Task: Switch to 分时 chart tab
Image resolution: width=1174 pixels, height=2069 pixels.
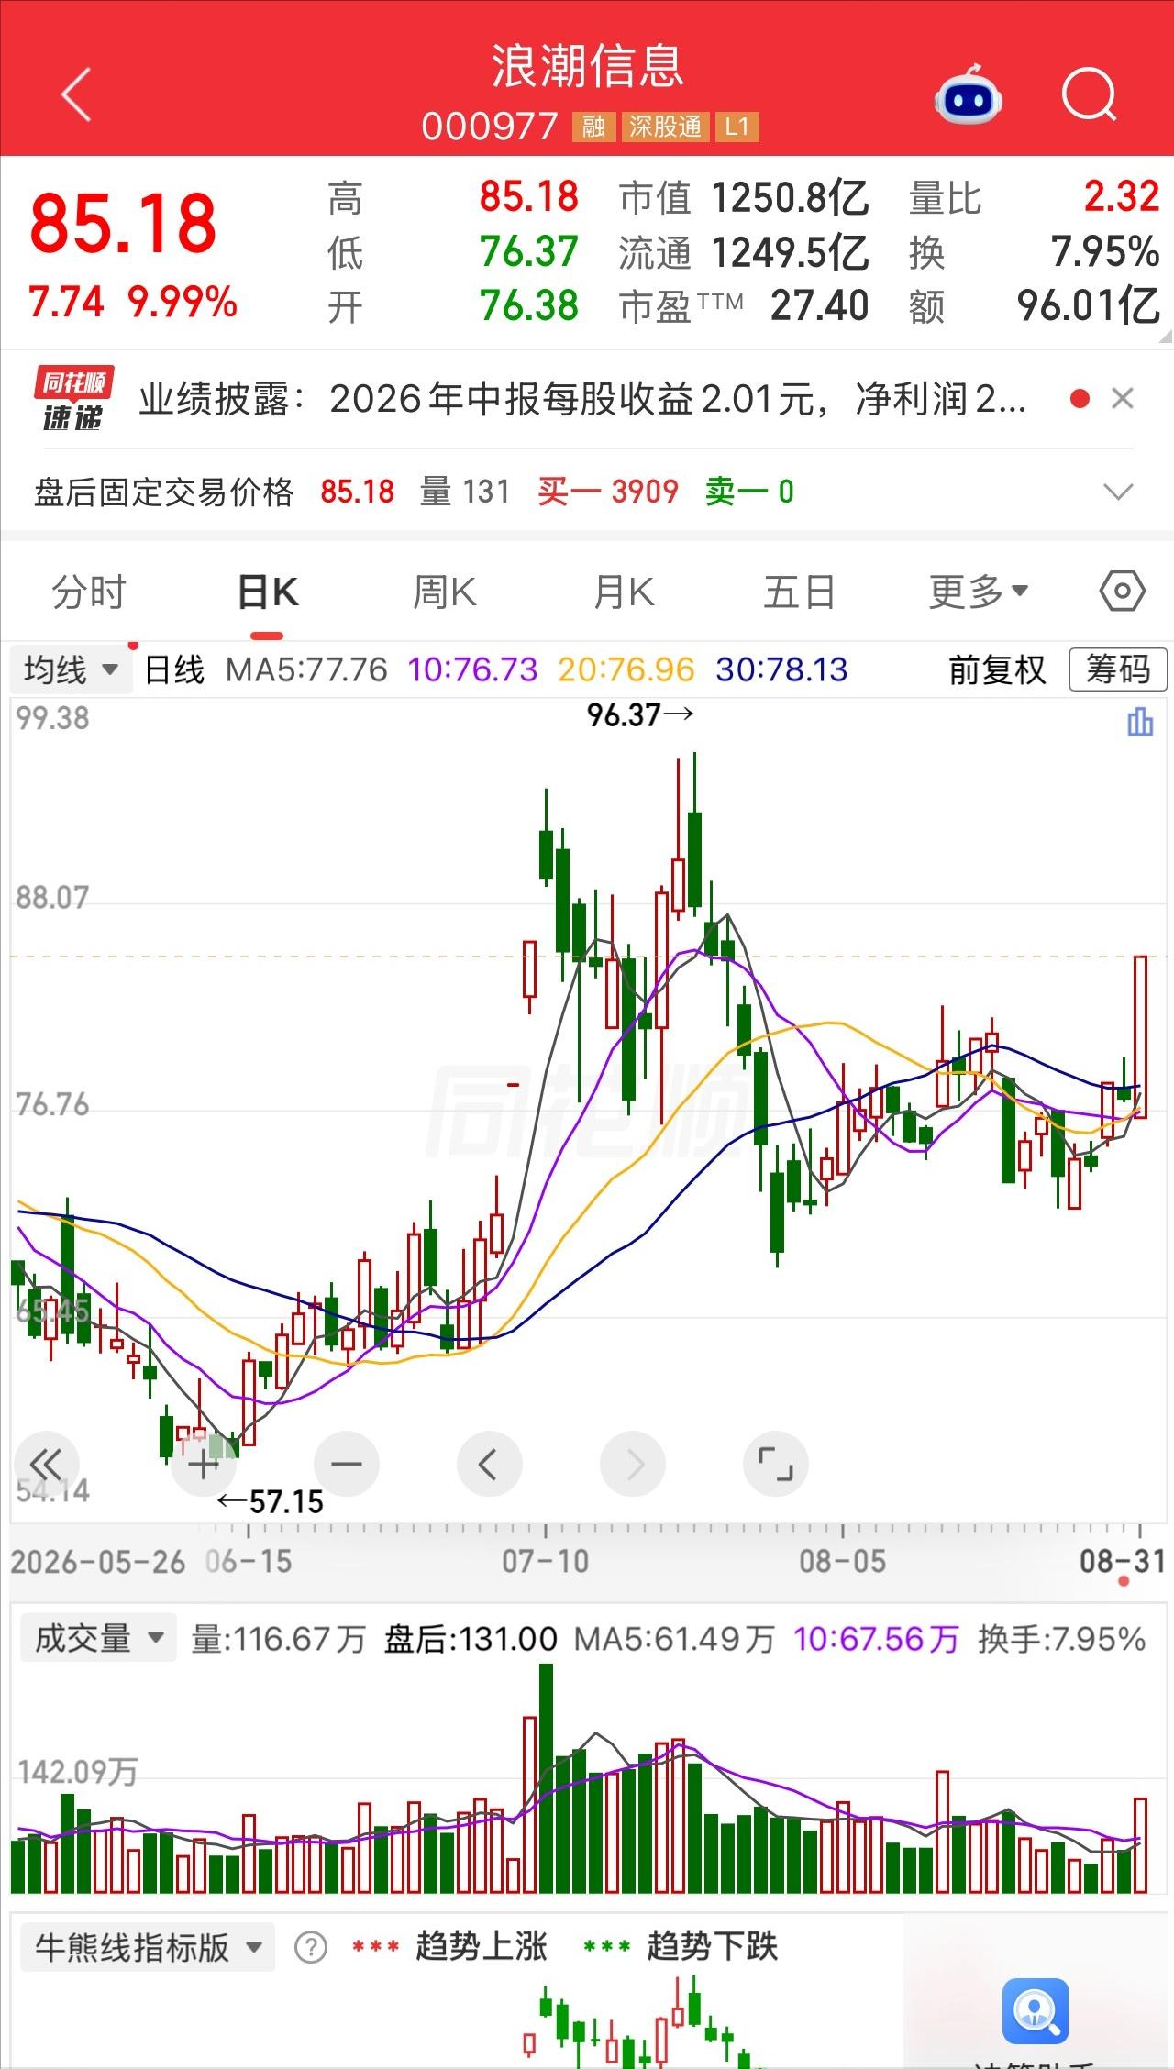Action: coord(88,592)
